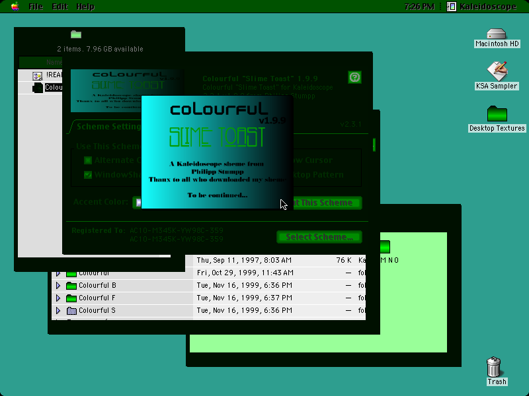Select the Colourful F folder icon

pos(71,298)
